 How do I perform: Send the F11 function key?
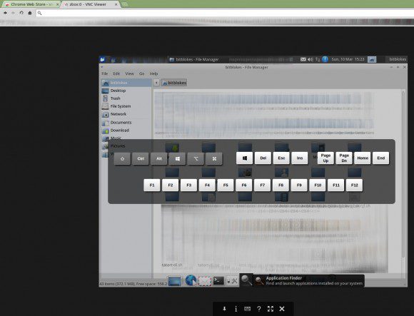[x=336, y=185]
